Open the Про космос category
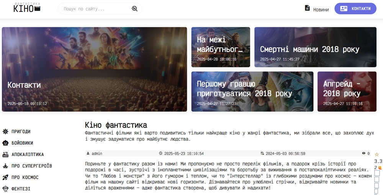 25,177
